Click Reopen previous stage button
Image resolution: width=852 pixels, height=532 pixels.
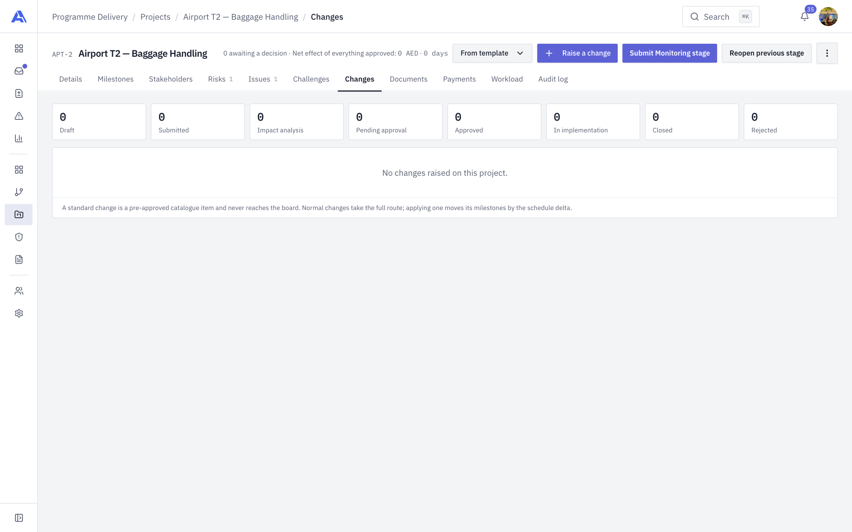click(766, 53)
